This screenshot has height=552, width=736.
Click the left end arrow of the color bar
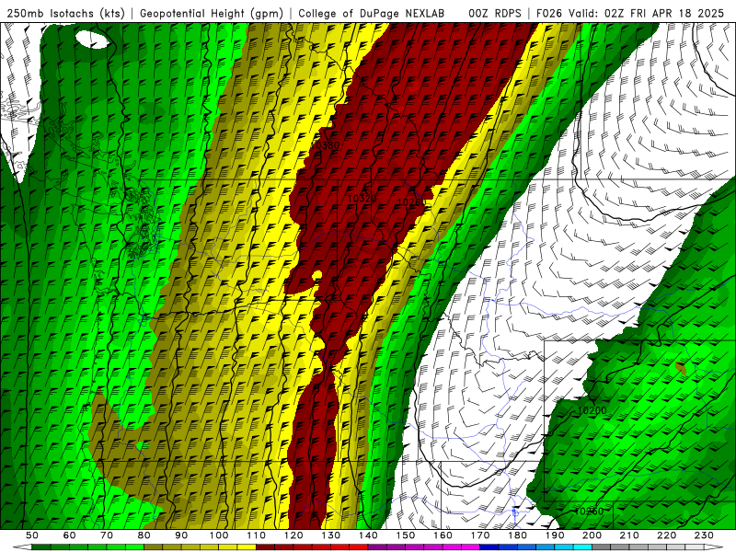click(22, 547)
